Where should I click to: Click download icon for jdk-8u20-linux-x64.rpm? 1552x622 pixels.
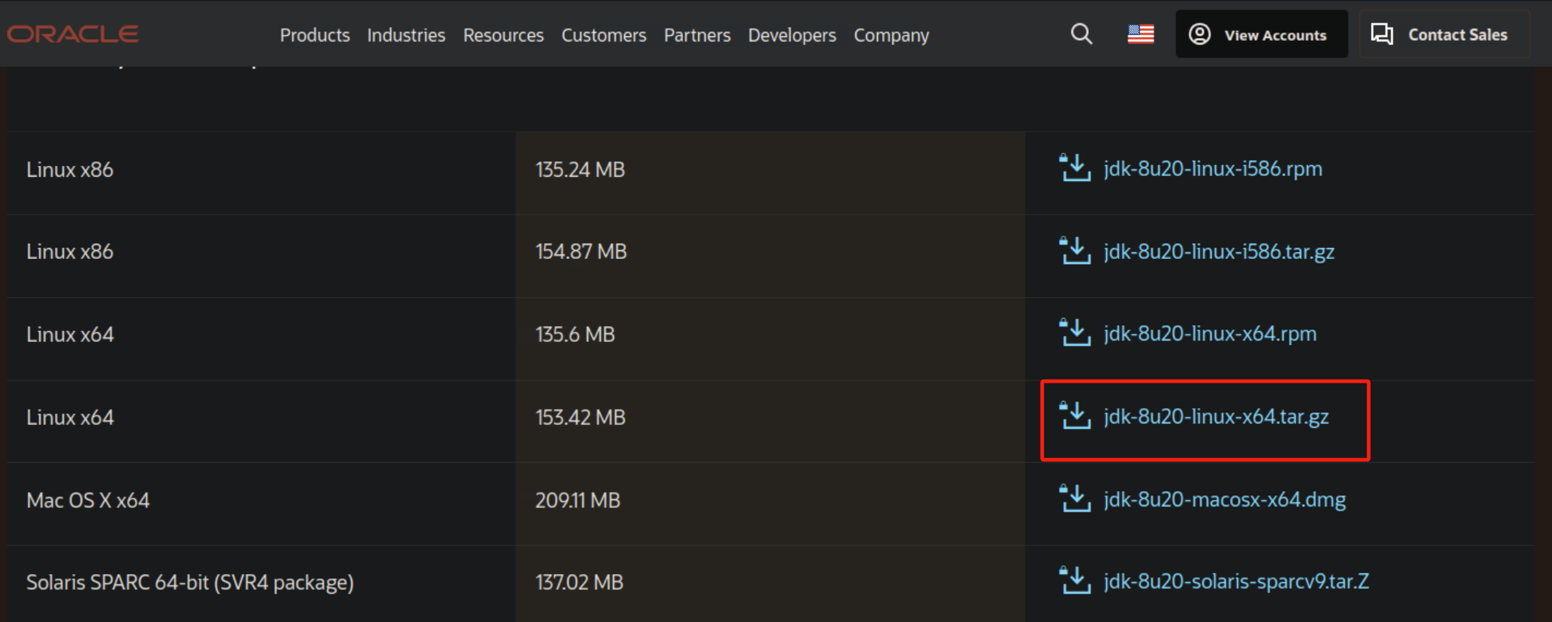tap(1074, 333)
